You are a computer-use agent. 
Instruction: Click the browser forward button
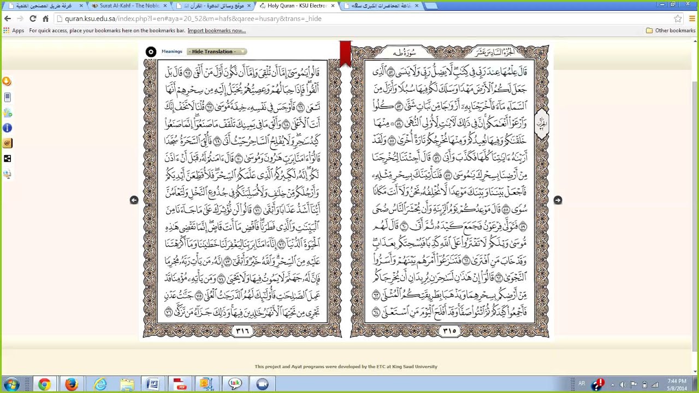pos(20,19)
